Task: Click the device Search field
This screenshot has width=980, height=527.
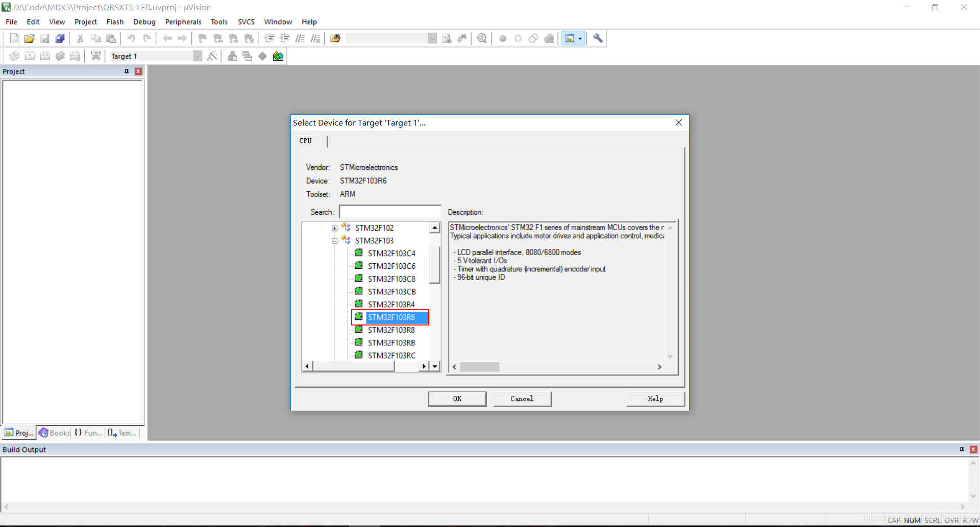Action: 390,212
